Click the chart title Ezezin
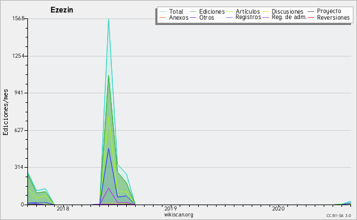This screenshot has width=357, height=220. pyautogui.click(x=62, y=10)
